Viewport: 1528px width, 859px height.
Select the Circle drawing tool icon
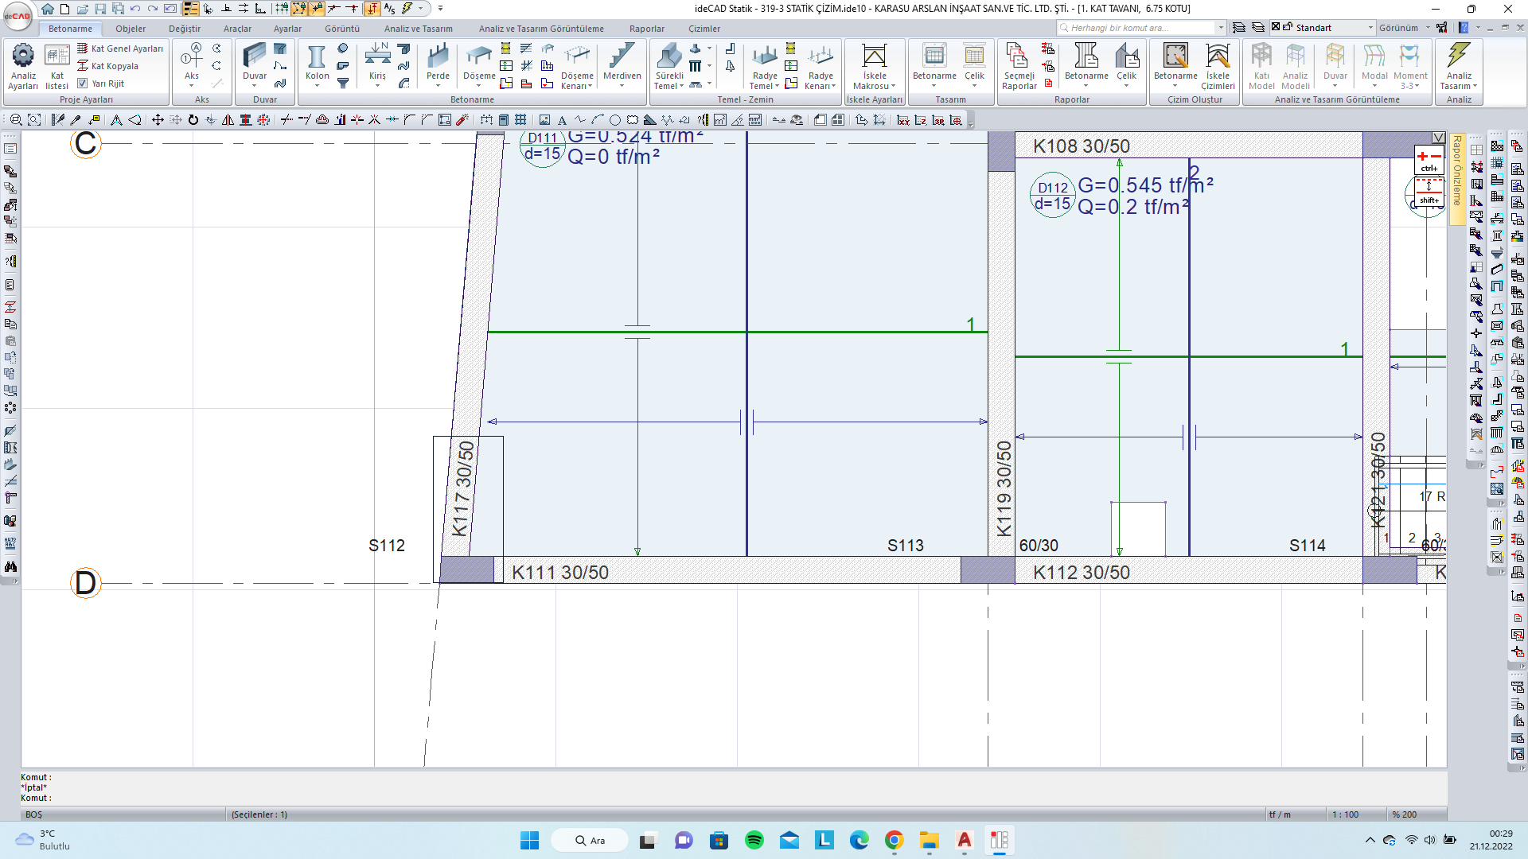(x=615, y=120)
